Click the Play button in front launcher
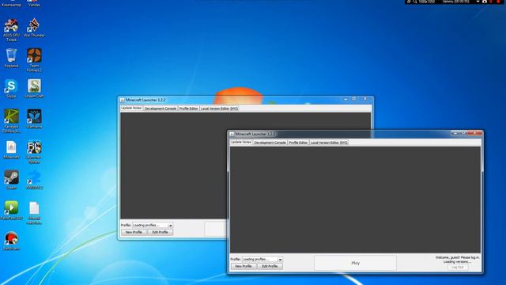Image resolution: width=506 pixels, height=285 pixels. [355, 263]
